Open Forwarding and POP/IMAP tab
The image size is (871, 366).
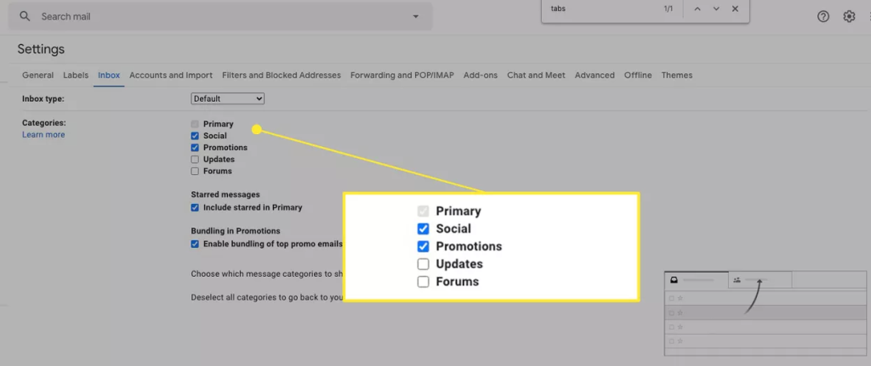402,75
